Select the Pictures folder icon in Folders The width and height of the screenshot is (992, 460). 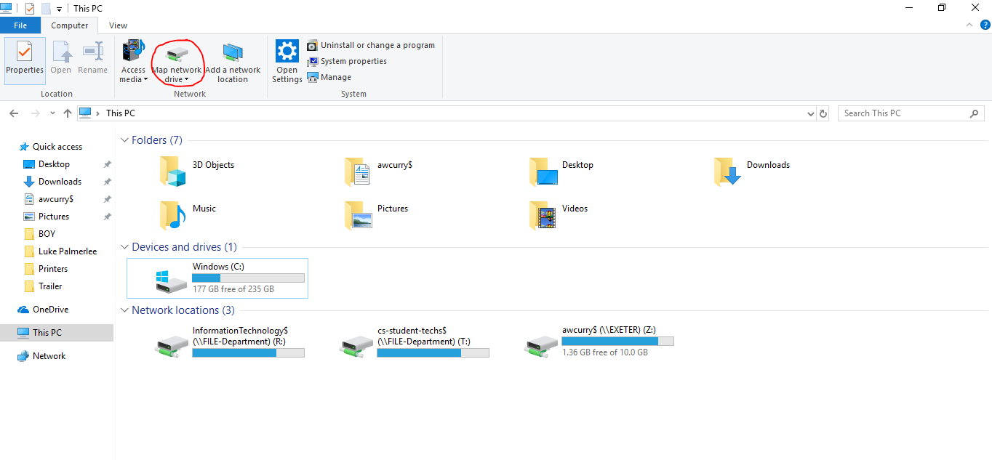pyautogui.click(x=358, y=215)
